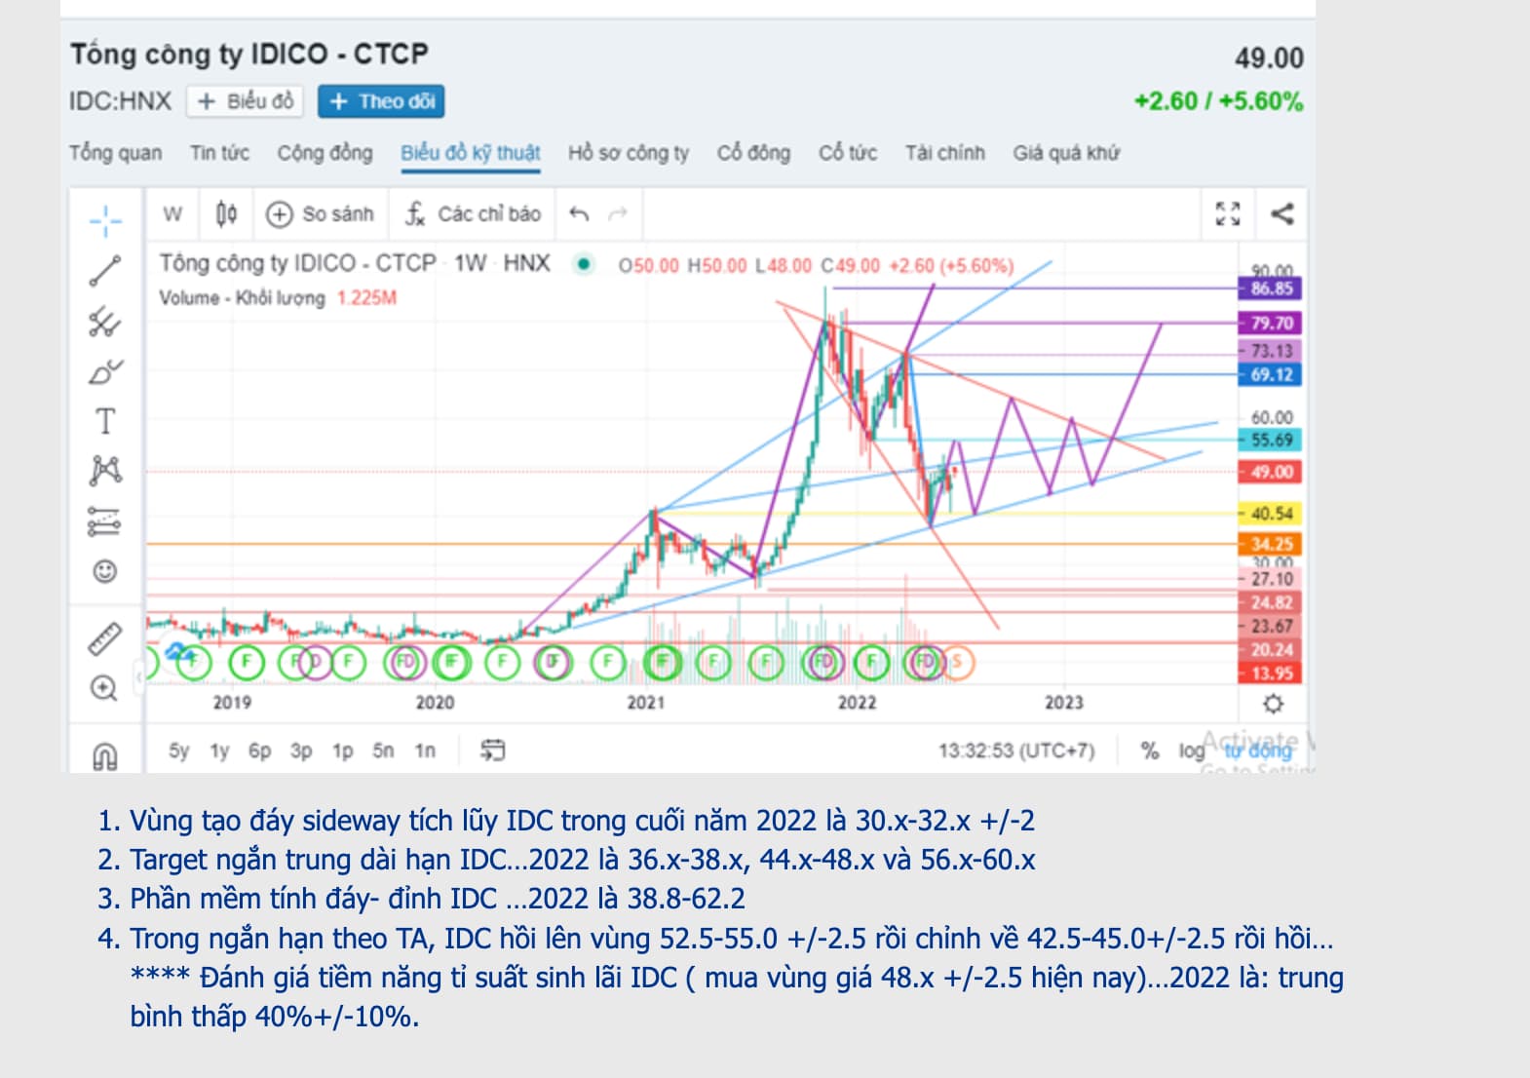Open the chart patterns tool
This screenshot has width=1530, height=1078.
click(105, 471)
